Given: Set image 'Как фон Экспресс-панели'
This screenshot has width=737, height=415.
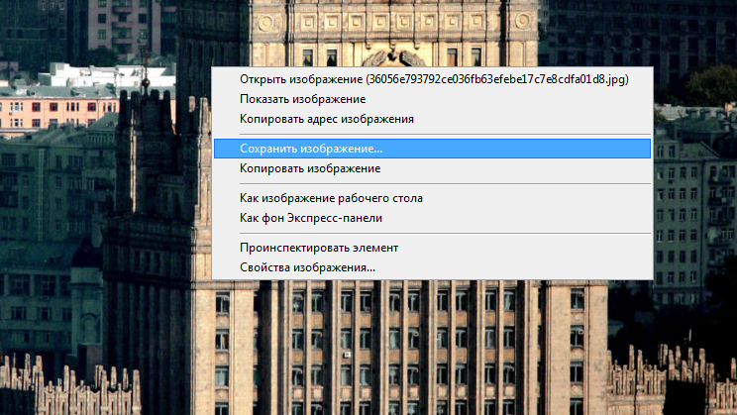Looking at the screenshot, I should (x=433, y=218).
